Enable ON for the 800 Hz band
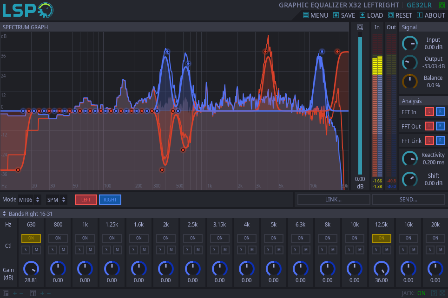The height and width of the screenshot is (298, 448). coord(58,238)
